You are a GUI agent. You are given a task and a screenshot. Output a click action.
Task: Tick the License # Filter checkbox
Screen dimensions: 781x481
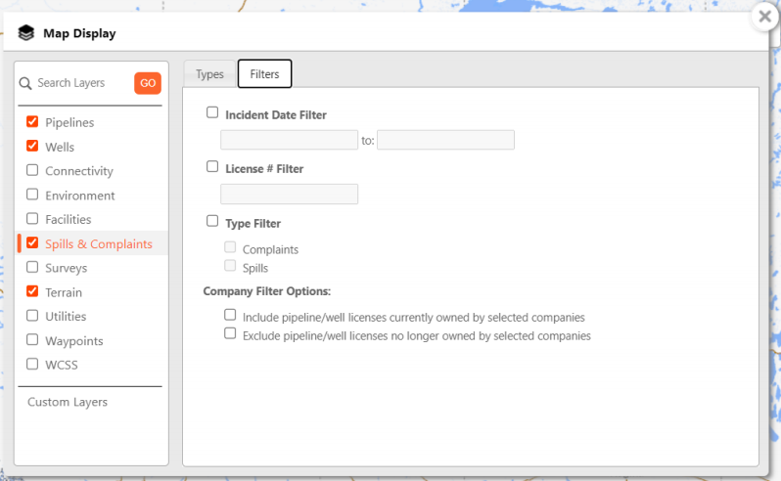coord(212,167)
